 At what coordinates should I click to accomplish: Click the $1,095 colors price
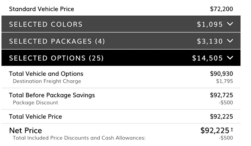209,24
